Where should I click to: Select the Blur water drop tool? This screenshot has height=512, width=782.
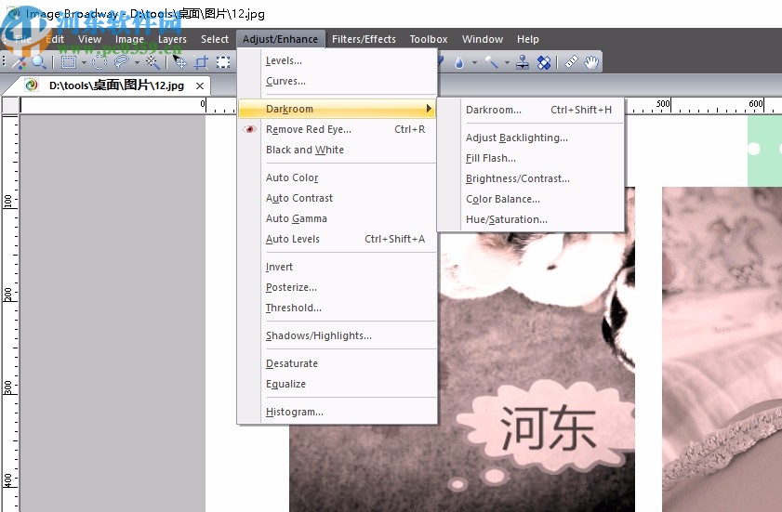click(459, 62)
